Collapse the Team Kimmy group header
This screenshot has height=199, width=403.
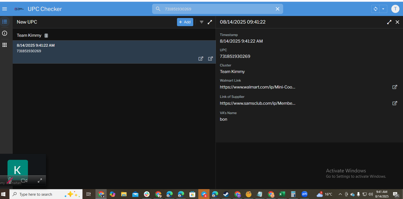point(29,35)
